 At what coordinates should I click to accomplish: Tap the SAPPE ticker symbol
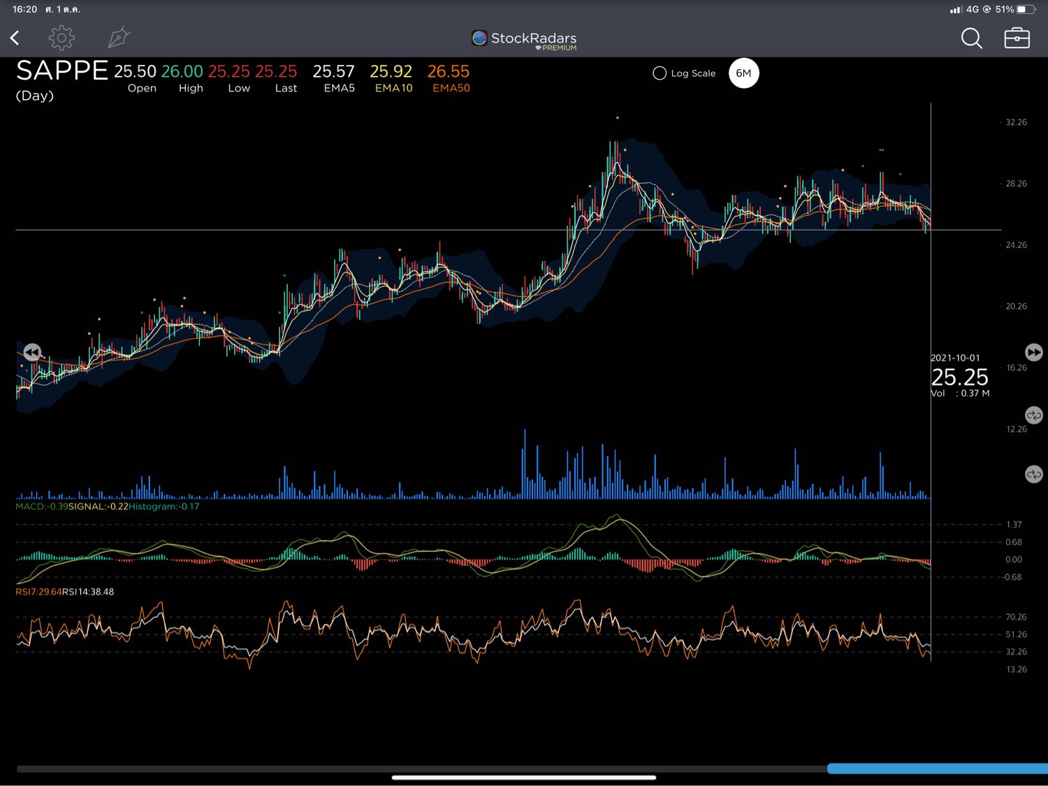pyautogui.click(x=62, y=71)
